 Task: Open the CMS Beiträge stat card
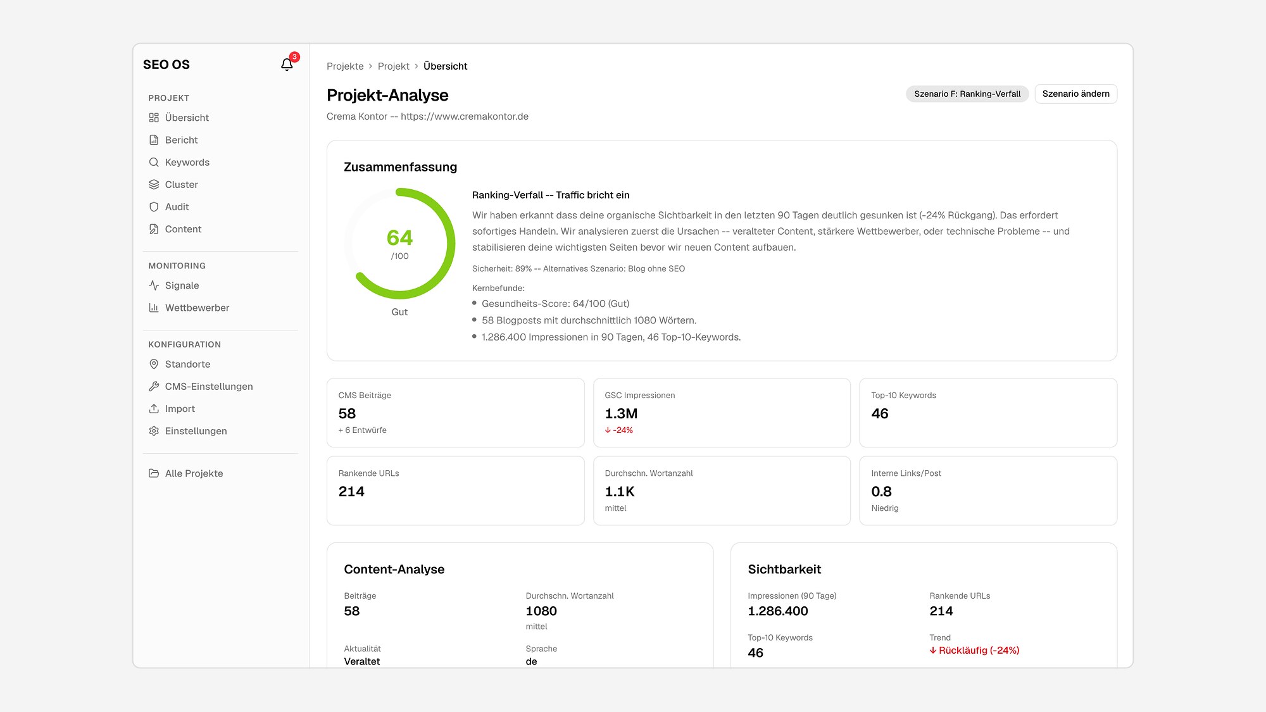click(456, 413)
